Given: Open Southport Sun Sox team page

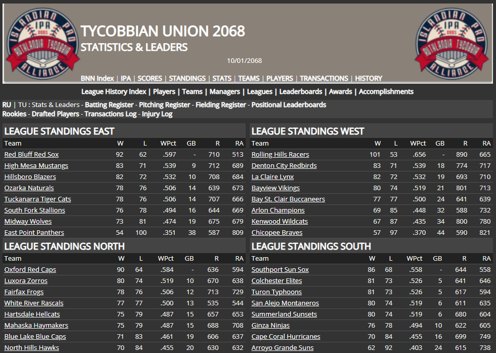Looking at the screenshot, I should 280,270.
